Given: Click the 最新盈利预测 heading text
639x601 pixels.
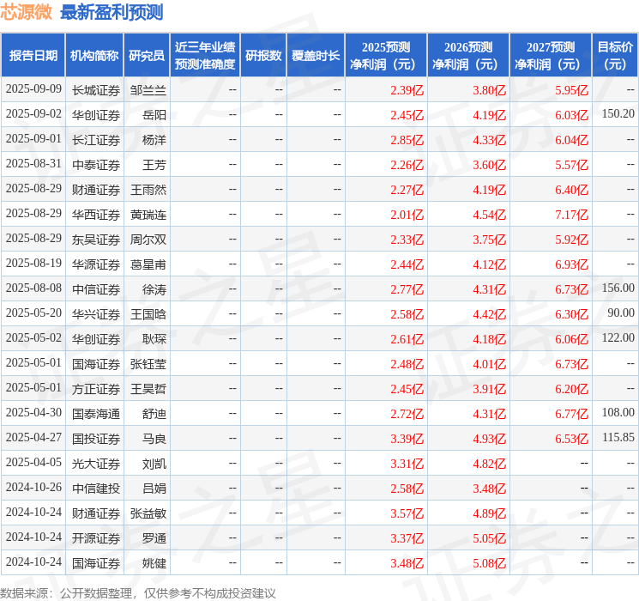Looking at the screenshot, I should (x=112, y=12).
